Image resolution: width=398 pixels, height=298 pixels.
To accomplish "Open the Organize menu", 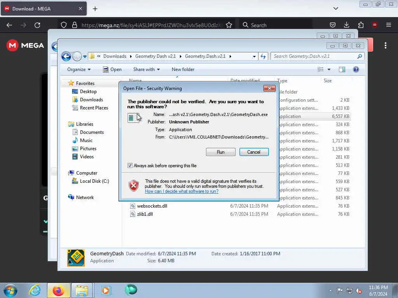I will click(79, 69).
